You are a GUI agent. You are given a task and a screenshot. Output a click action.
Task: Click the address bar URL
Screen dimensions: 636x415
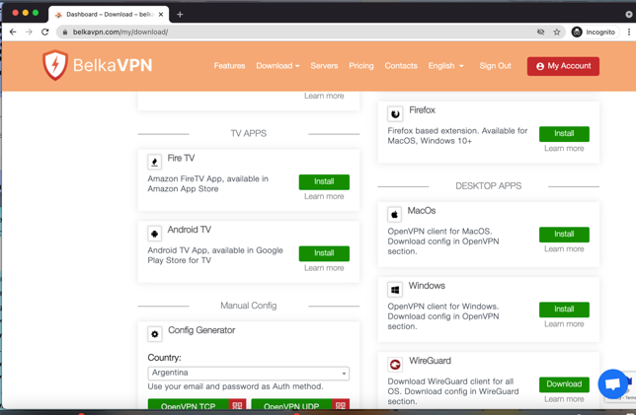(120, 32)
